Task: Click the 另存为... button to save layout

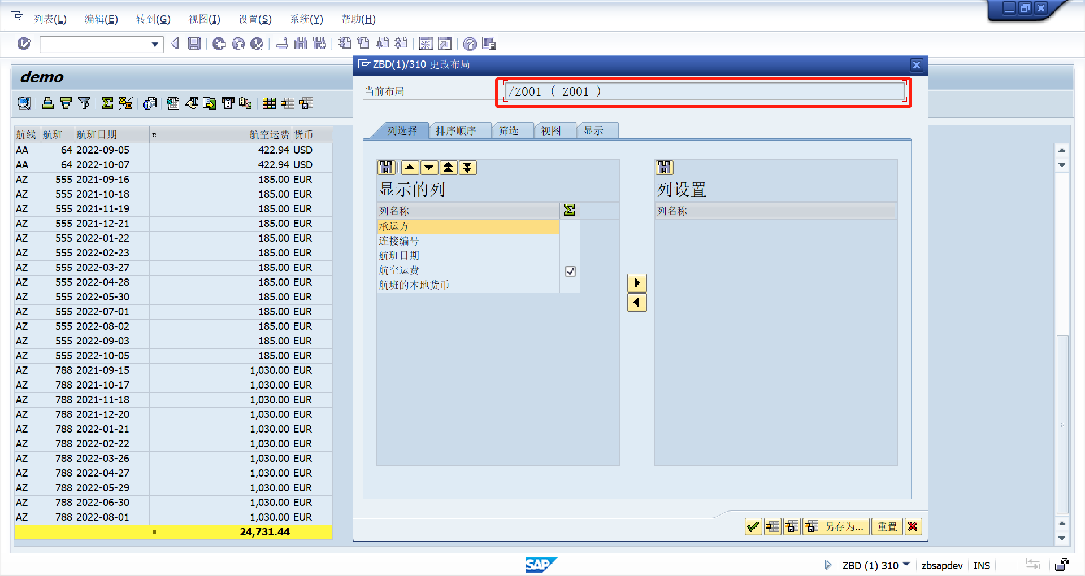Action: pos(836,526)
